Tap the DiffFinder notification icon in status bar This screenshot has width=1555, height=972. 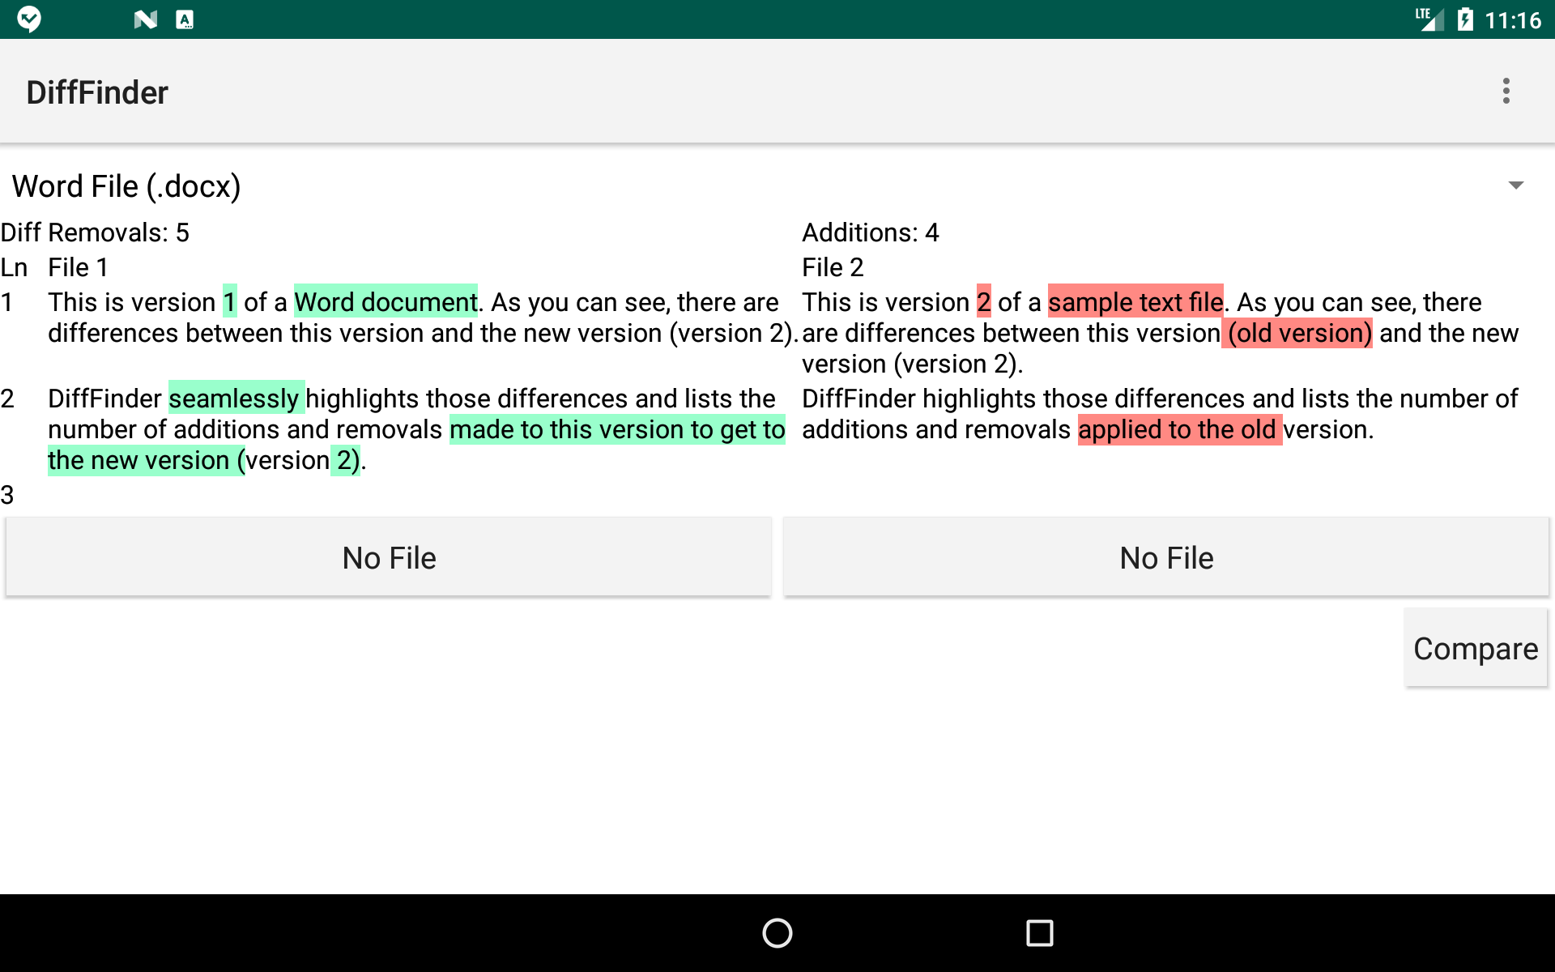coord(29,18)
